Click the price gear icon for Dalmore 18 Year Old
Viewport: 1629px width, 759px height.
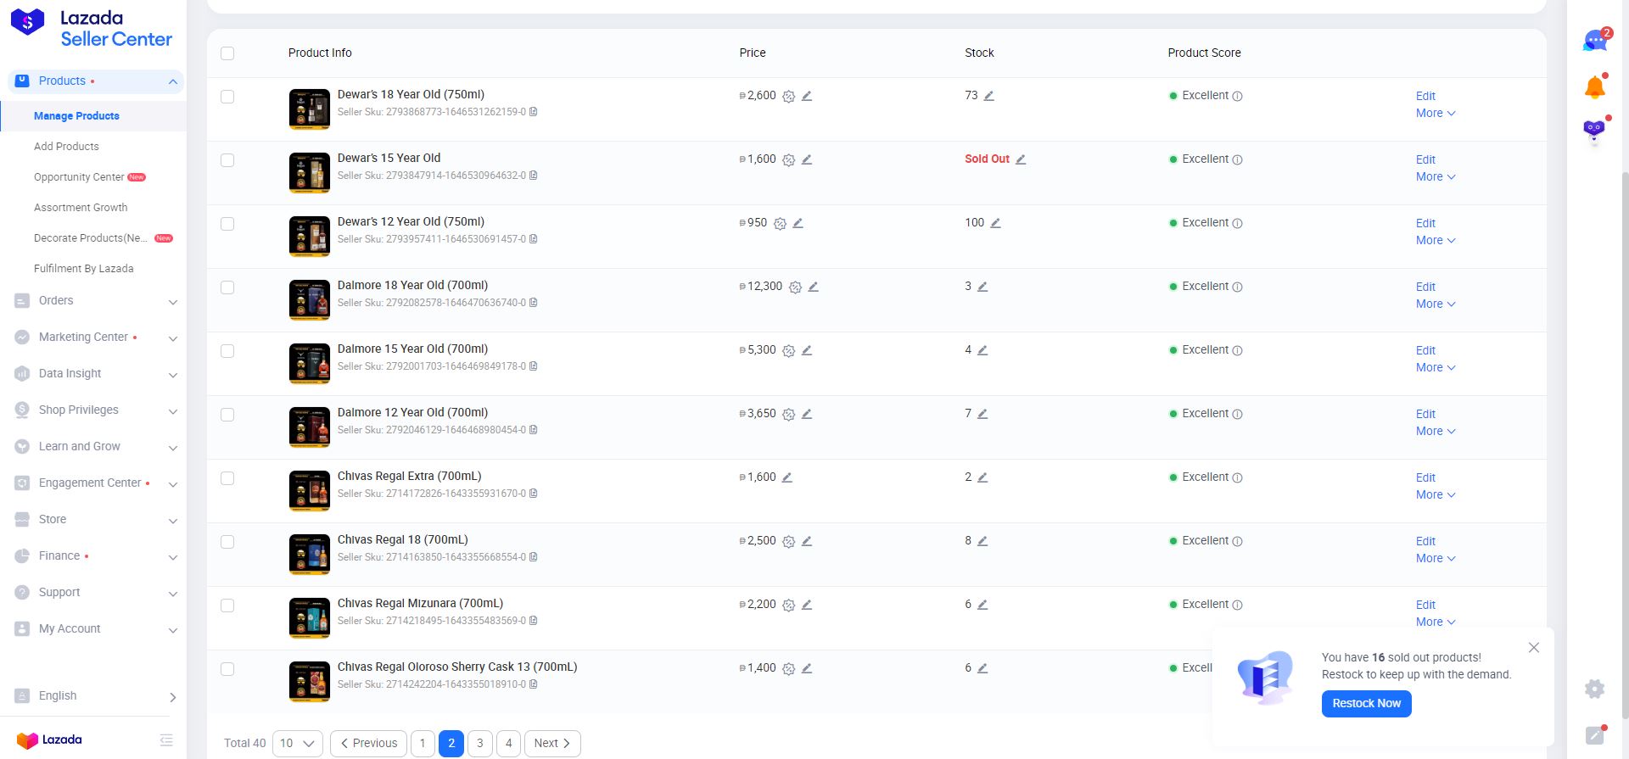coord(795,287)
